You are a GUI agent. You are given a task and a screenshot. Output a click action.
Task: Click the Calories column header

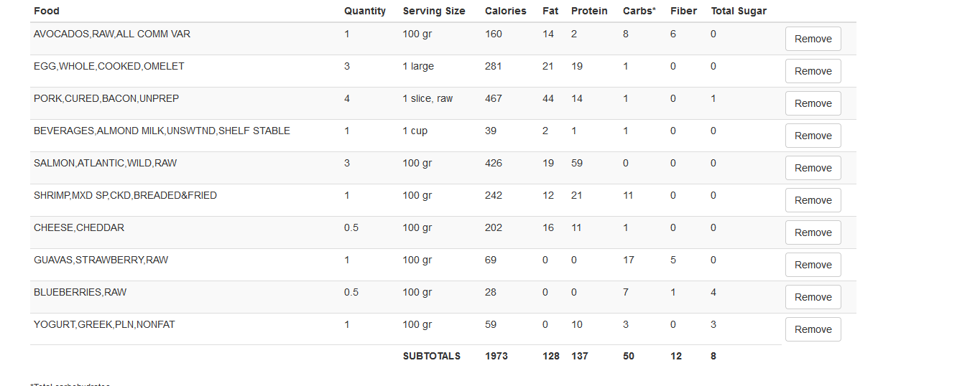click(x=505, y=11)
